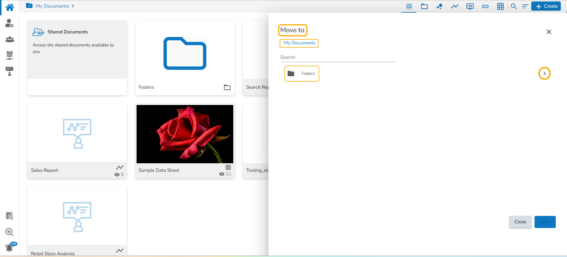Click the Close button

tap(520, 222)
